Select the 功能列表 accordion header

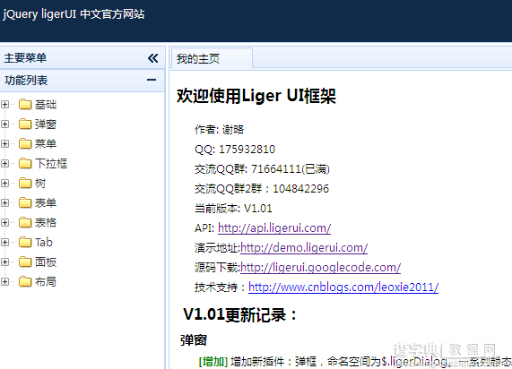pos(82,81)
